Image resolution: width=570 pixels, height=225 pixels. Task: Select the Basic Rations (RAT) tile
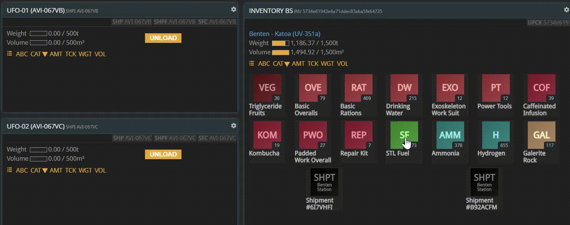(x=358, y=88)
